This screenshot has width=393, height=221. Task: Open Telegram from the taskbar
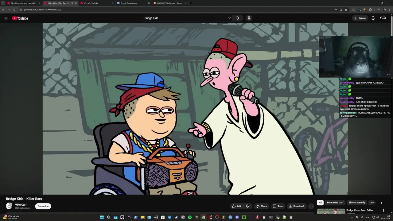(x=169, y=217)
